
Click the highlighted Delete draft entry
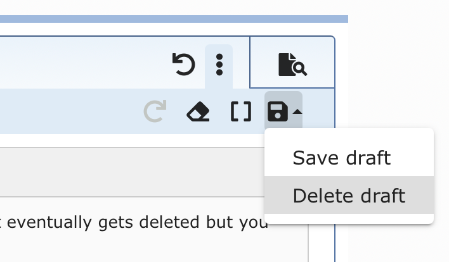pyautogui.click(x=349, y=195)
